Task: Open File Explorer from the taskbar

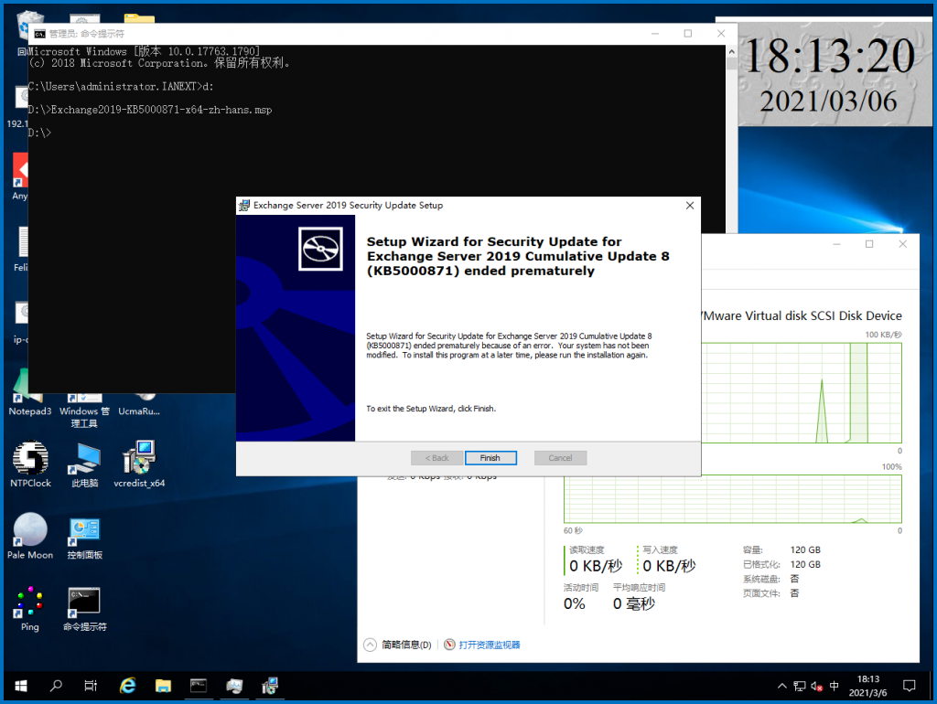Action: pos(163,686)
